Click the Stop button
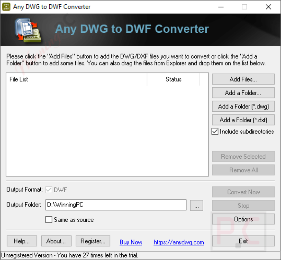Image resolution: width=281 pixels, height=260 pixels. point(243,205)
